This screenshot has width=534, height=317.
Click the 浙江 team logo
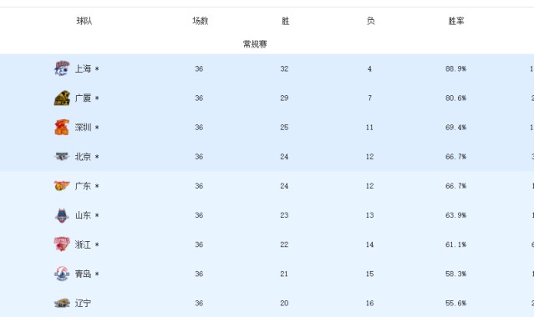pos(62,244)
